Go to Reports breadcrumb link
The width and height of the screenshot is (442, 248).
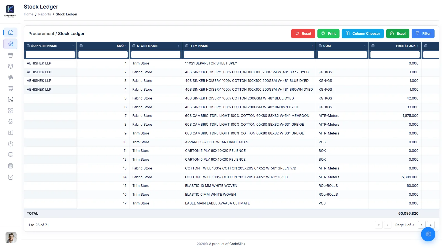[x=44, y=14]
